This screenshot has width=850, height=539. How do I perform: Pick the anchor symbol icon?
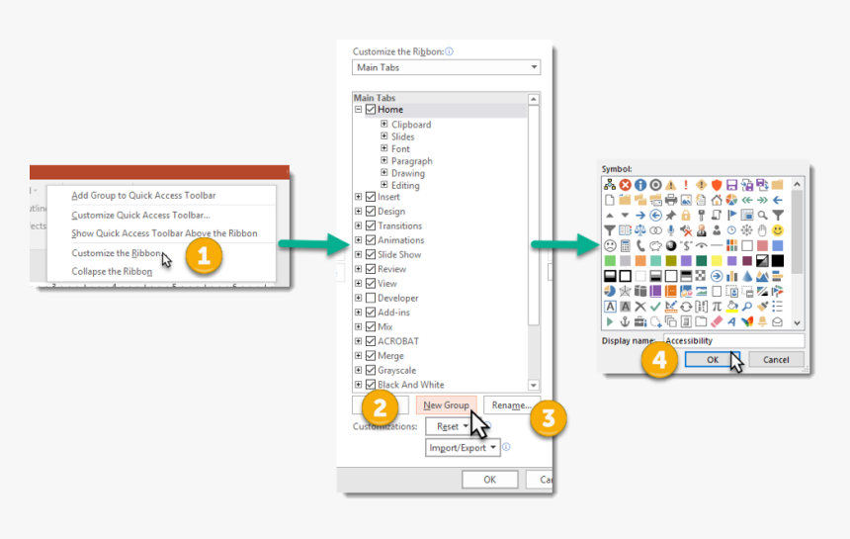point(625,321)
